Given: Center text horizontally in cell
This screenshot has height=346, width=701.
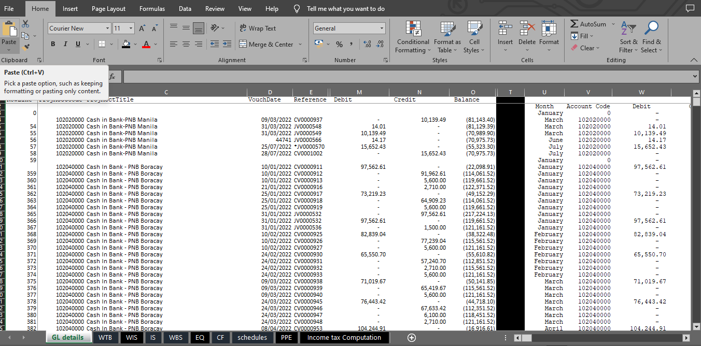Looking at the screenshot, I should coord(186,45).
